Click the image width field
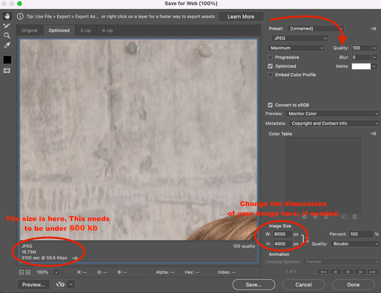 pyautogui.click(x=282, y=234)
